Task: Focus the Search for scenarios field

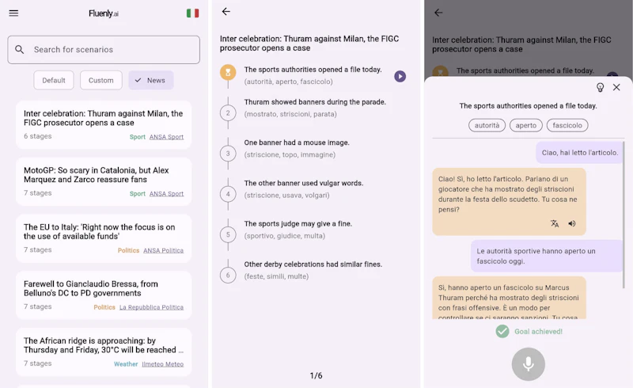Action: click(x=104, y=50)
